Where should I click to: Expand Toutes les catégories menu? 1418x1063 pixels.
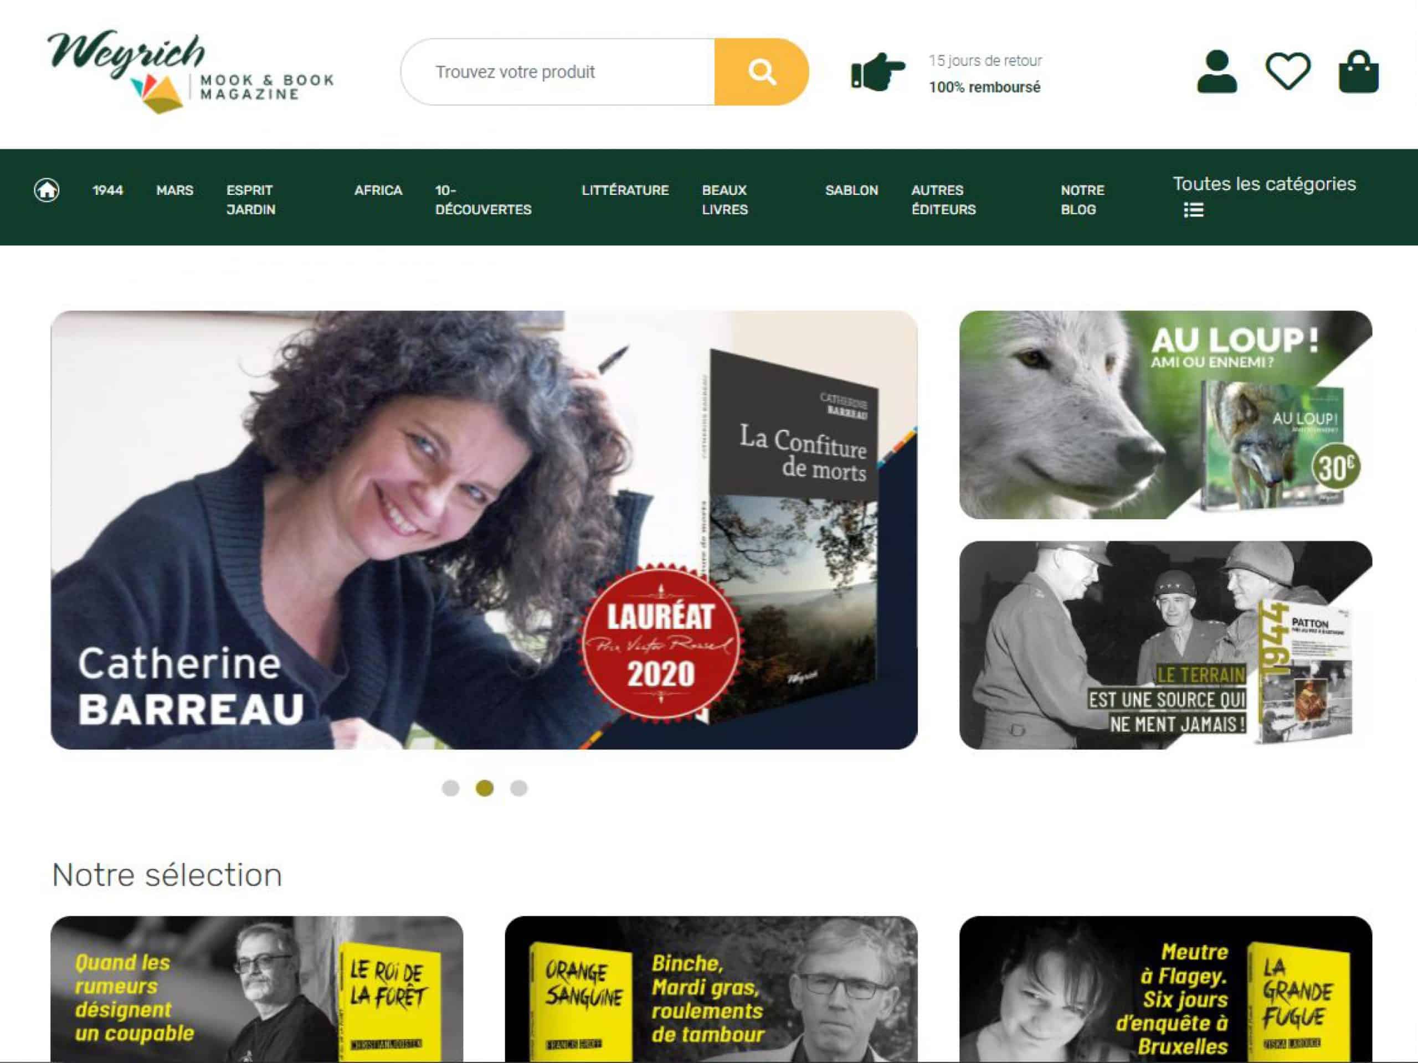pyautogui.click(x=1264, y=184)
